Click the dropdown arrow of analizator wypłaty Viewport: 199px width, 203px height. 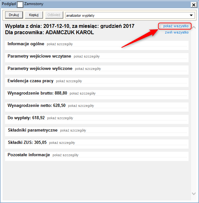(191, 15)
